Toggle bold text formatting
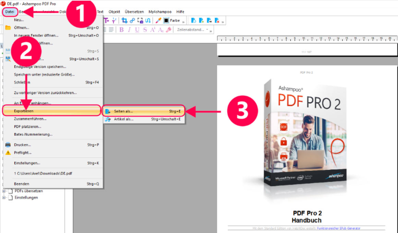This screenshot has width=398, height=233. point(121,29)
